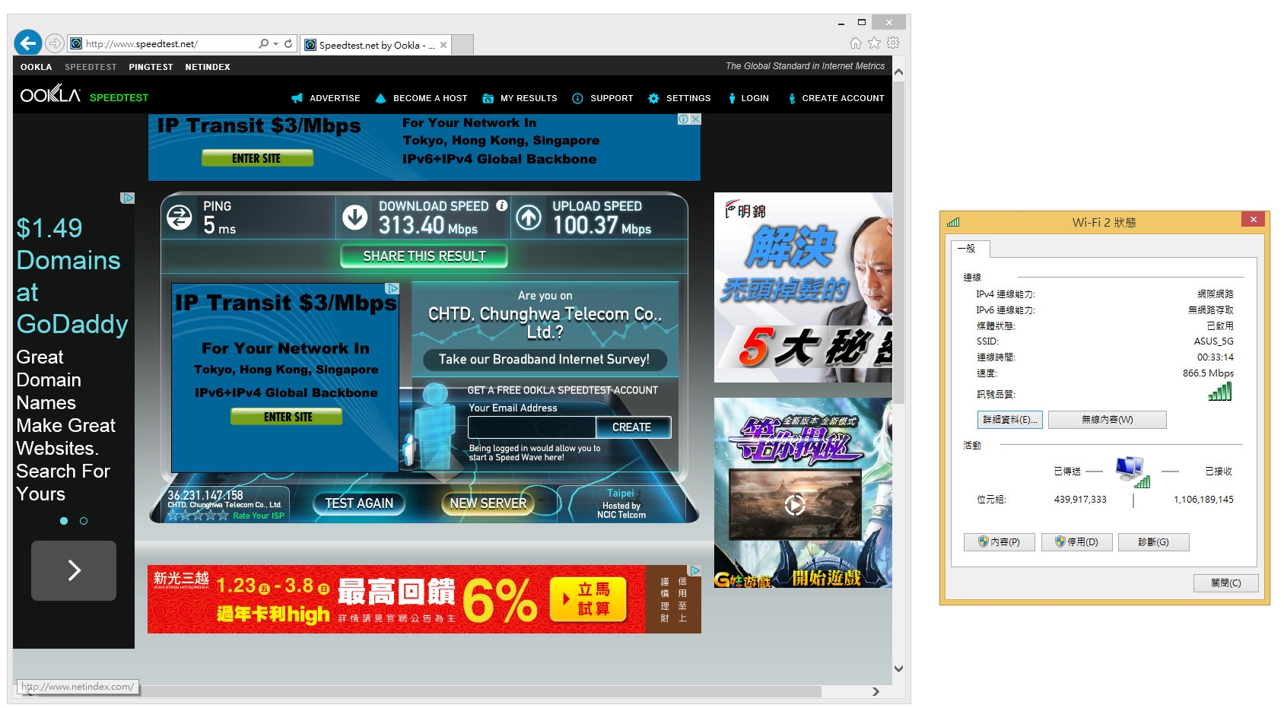The image size is (1284, 708).
Task: Click the network activity computers icon
Action: tap(1132, 471)
